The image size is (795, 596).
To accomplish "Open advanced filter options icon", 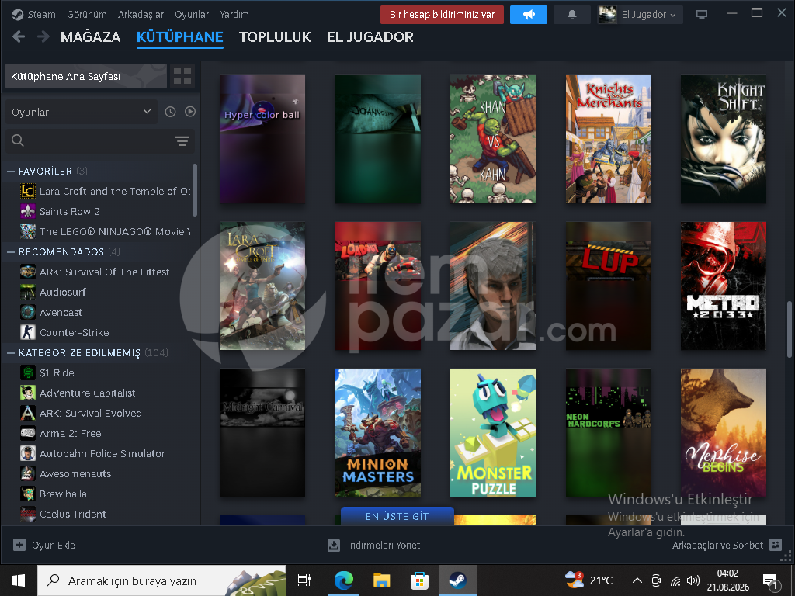I will point(182,140).
